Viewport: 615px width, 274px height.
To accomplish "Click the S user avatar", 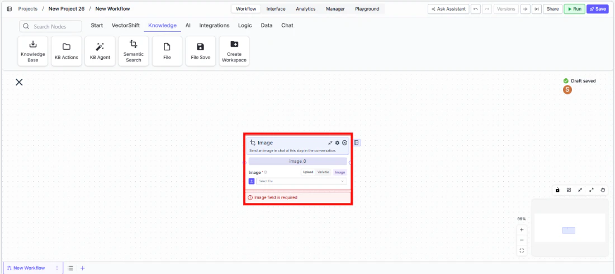I will click(567, 89).
